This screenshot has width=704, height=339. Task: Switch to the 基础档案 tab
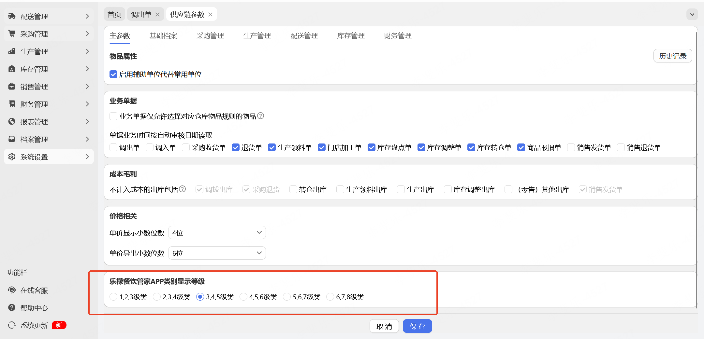point(163,35)
